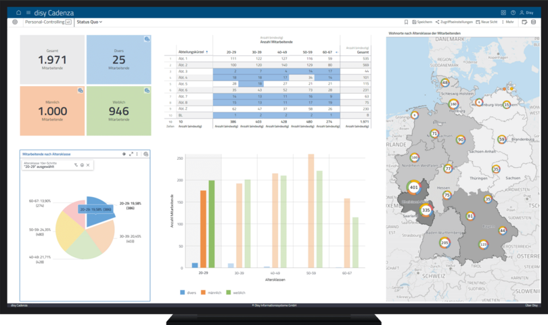This screenshot has width=548, height=325.
Task: Click the circular icon on the selection chip
Action: (x=82, y=165)
